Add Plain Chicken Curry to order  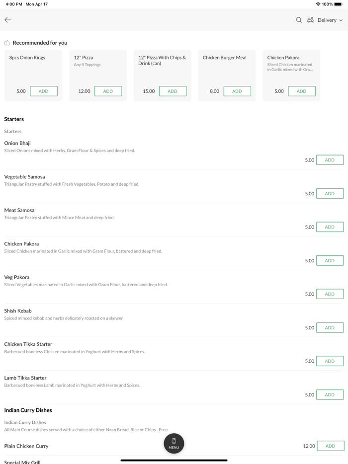(330, 446)
